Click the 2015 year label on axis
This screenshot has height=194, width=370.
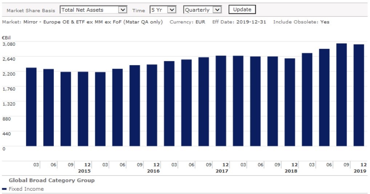(x=84, y=171)
